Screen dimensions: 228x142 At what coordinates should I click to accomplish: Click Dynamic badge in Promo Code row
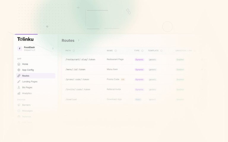pos(139,80)
